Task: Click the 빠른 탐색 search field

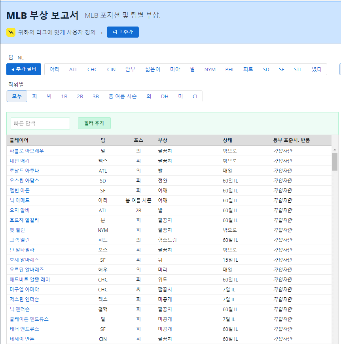Action: pyautogui.click(x=40, y=124)
